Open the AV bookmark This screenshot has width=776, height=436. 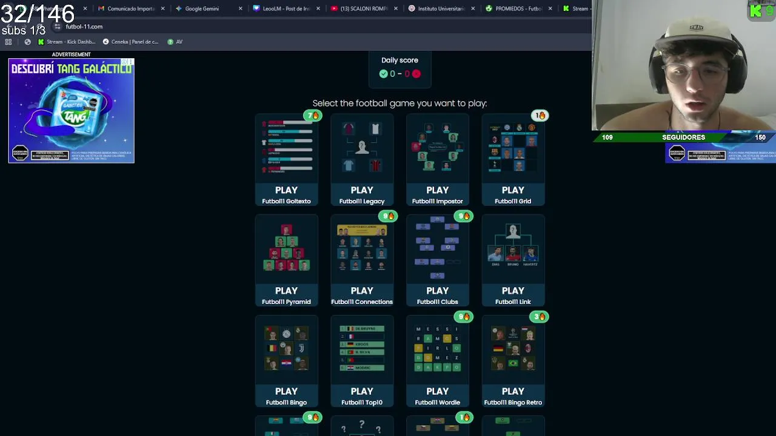coord(175,42)
